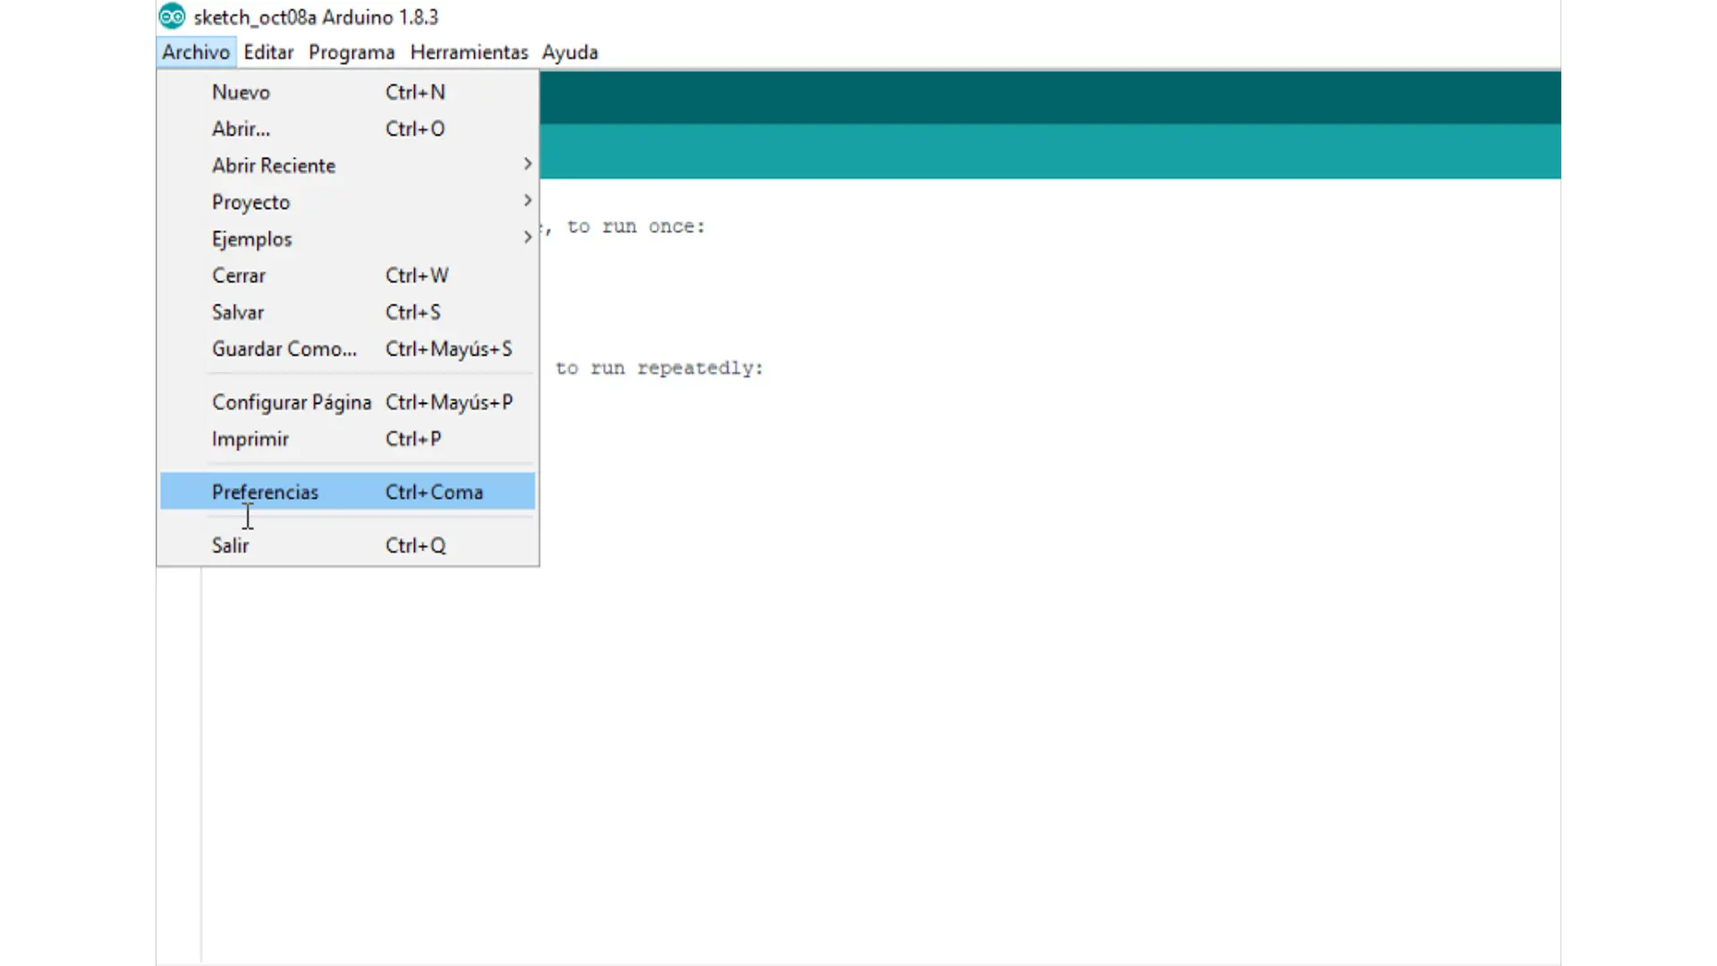Image resolution: width=1717 pixels, height=966 pixels.
Task: Click the 'to run once:' comment text
Action: 636,226
